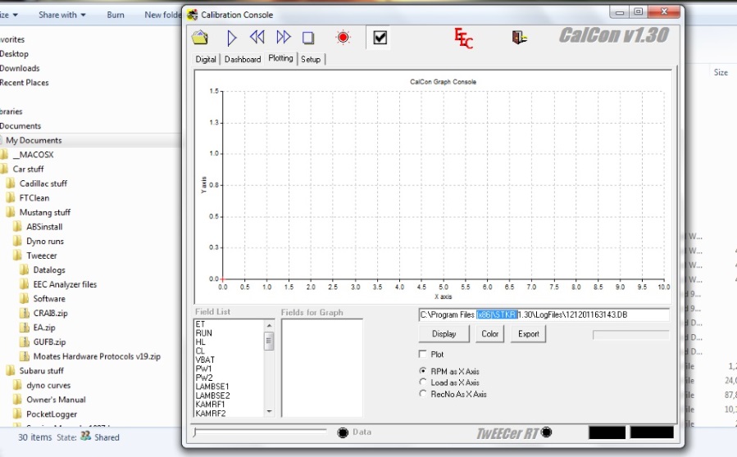Open the FTClean folder
This screenshot has width=737, height=457.
(x=34, y=198)
